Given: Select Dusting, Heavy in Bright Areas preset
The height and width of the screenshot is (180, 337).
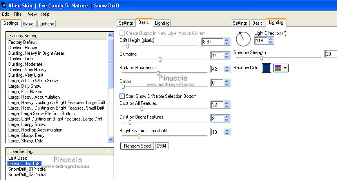Looking at the screenshot, I should tap(36, 53).
